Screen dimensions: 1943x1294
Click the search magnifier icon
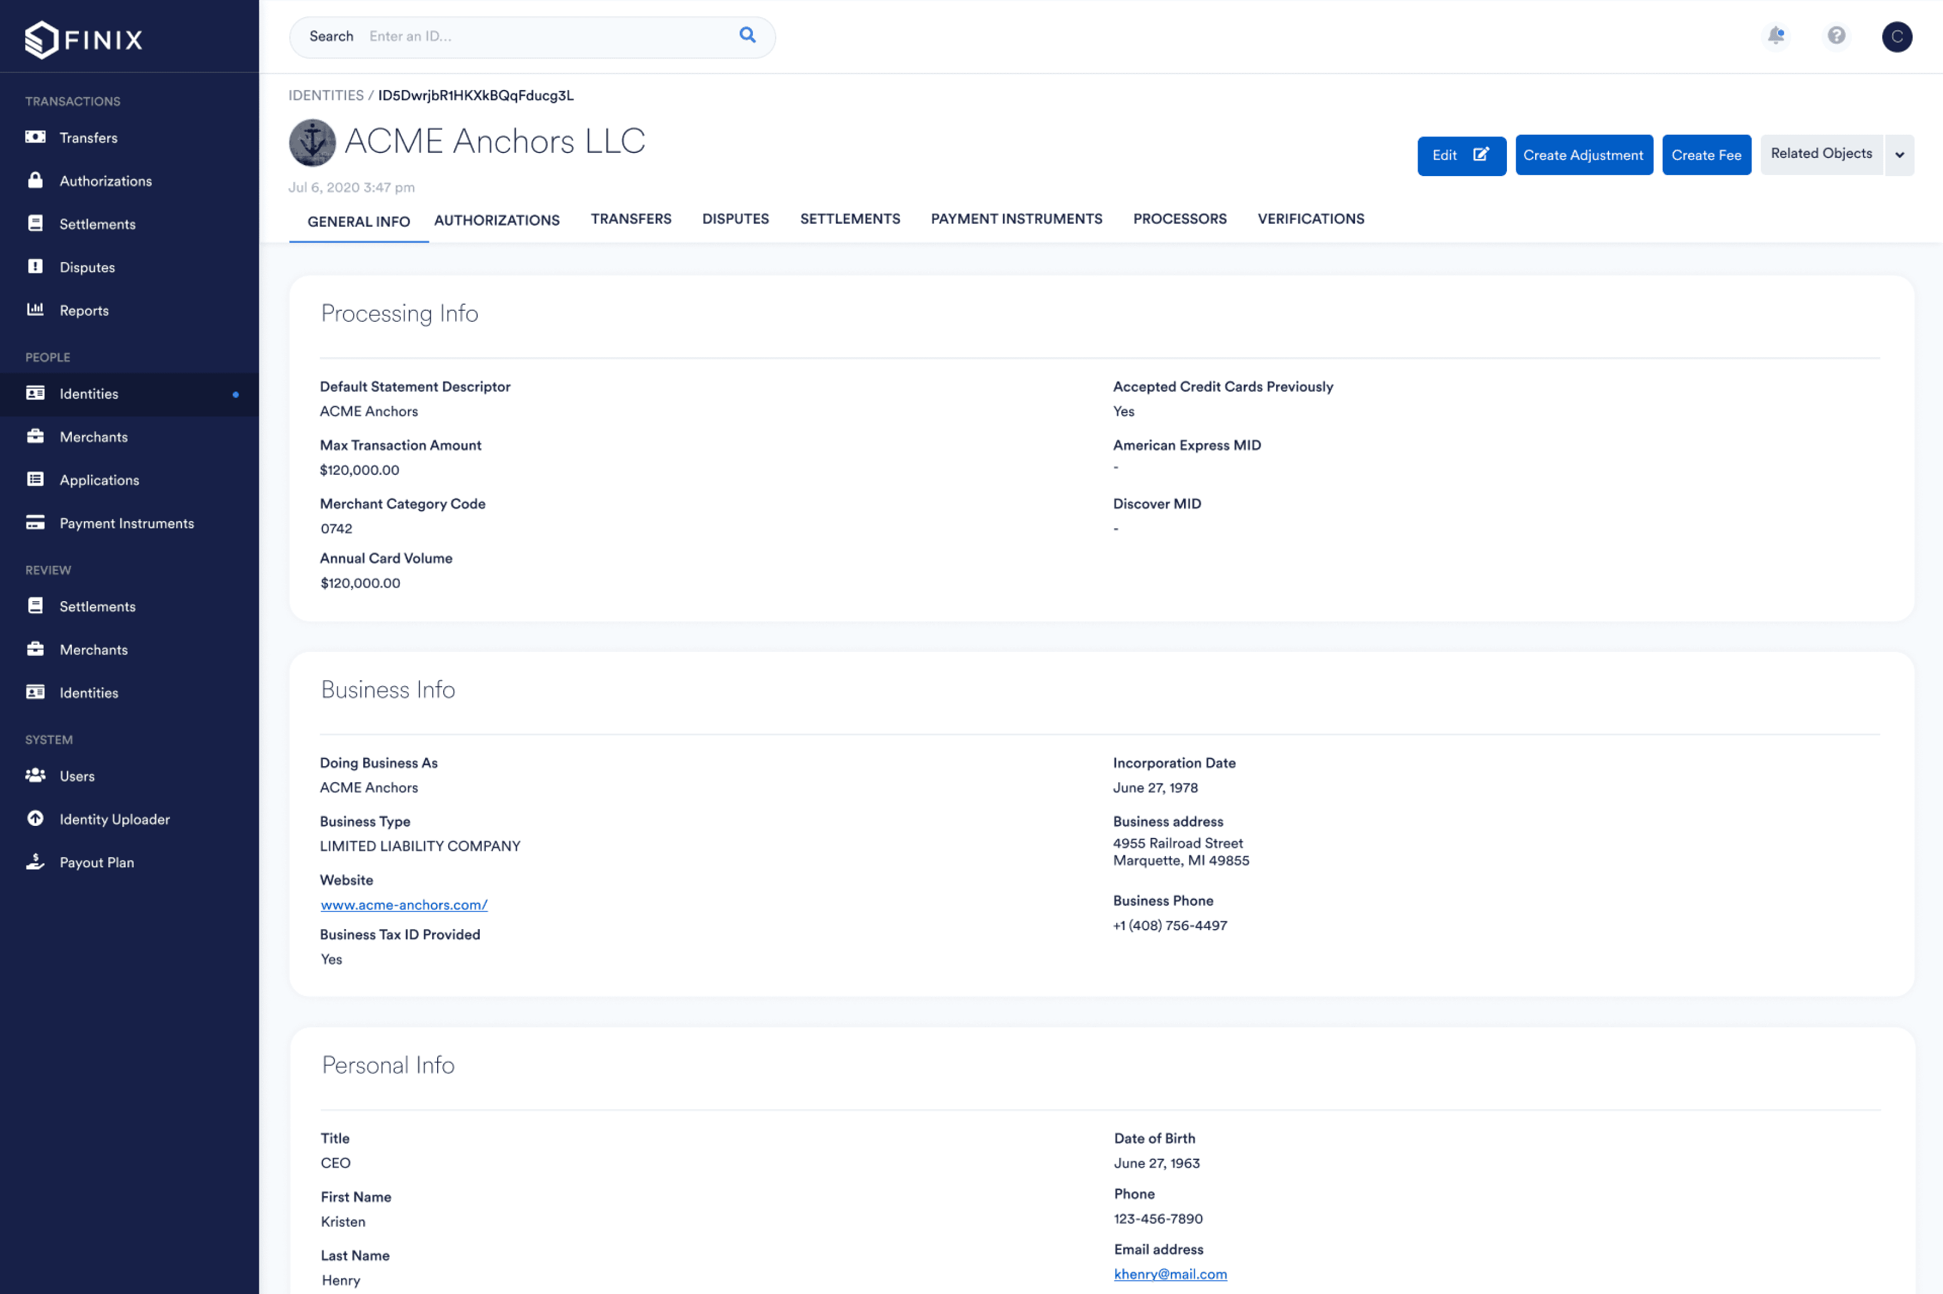pyautogui.click(x=747, y=35)
